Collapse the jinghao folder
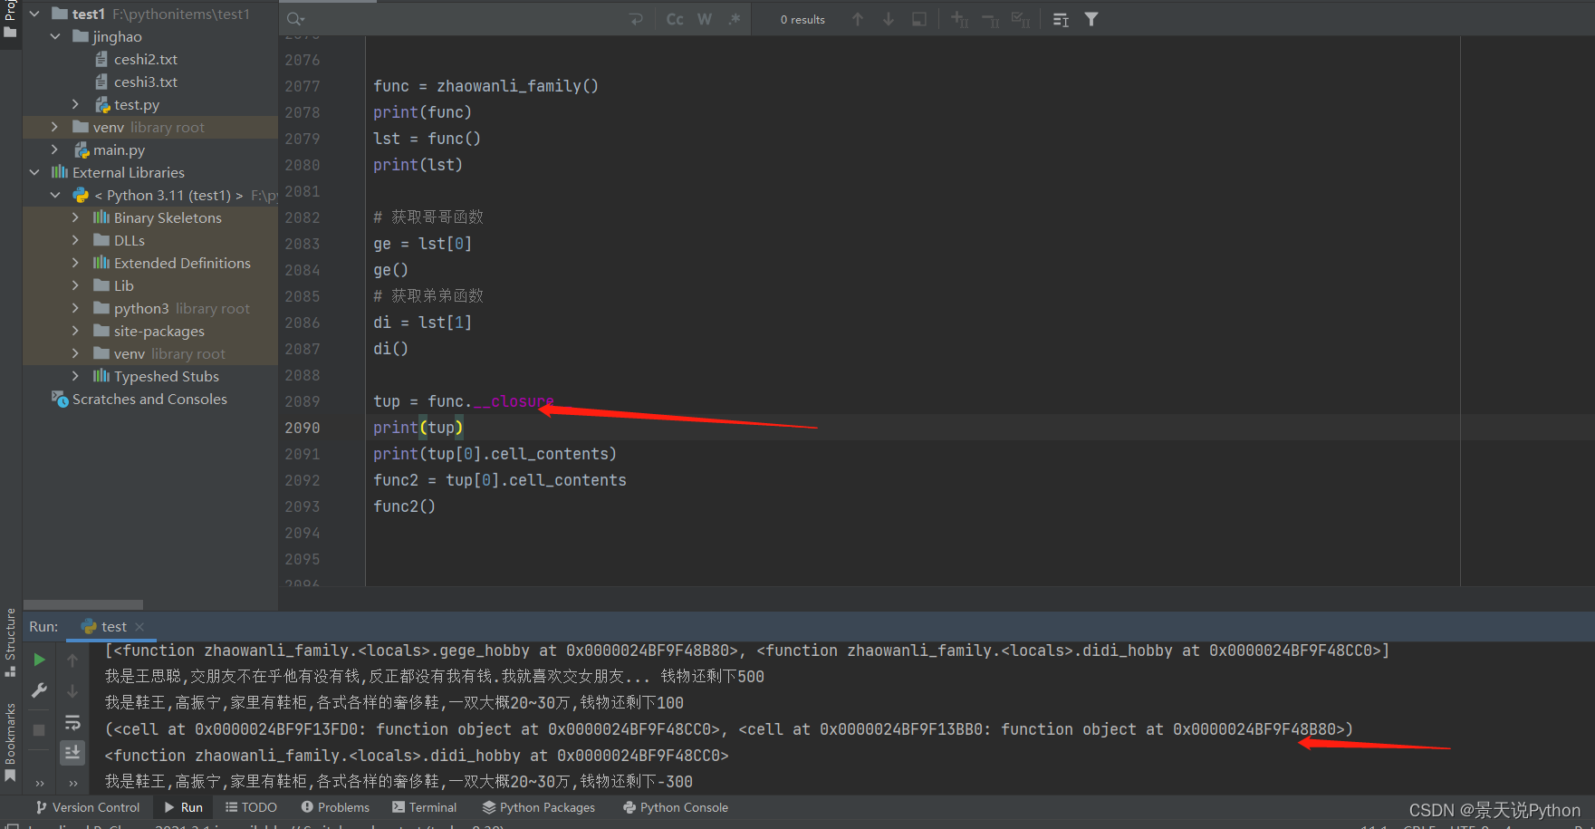The height and width of the screenshot is (829, 1595). [55, 36]
